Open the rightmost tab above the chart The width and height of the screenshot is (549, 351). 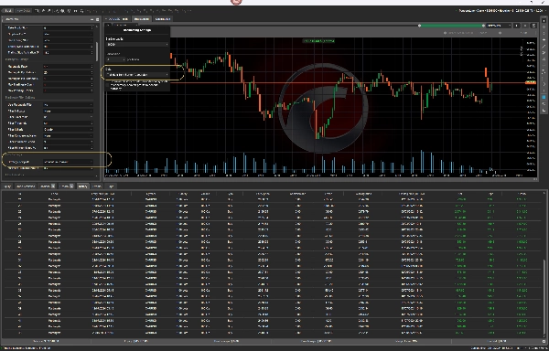pyautogui.click(x=163, y=19)
